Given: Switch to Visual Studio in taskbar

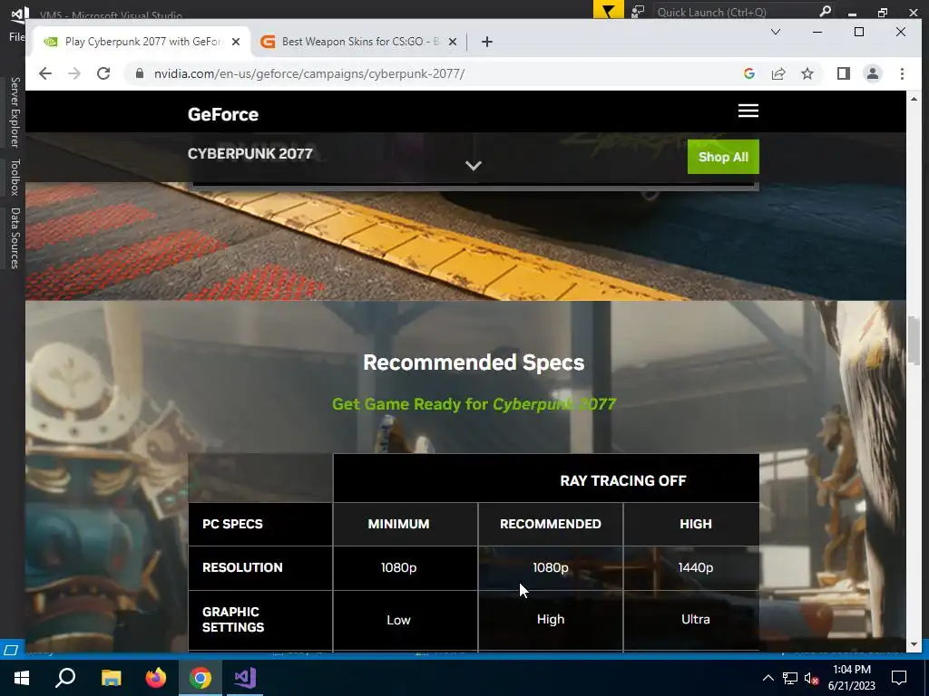Looking at the screenshot, I should (x=245, y=678).
